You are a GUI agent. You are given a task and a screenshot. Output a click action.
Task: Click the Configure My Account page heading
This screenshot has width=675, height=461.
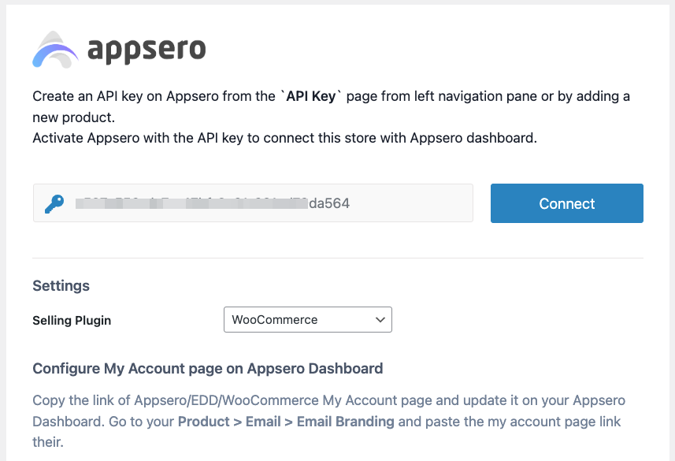pos(208,368)
